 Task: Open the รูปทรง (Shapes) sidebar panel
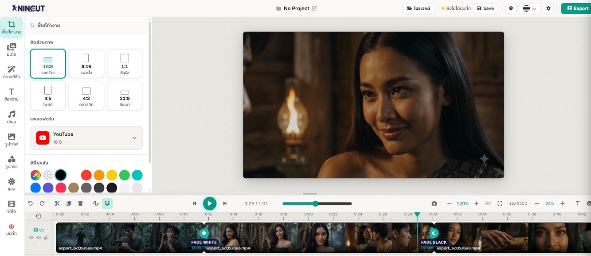pyautogui.click(x=12, y=162)
